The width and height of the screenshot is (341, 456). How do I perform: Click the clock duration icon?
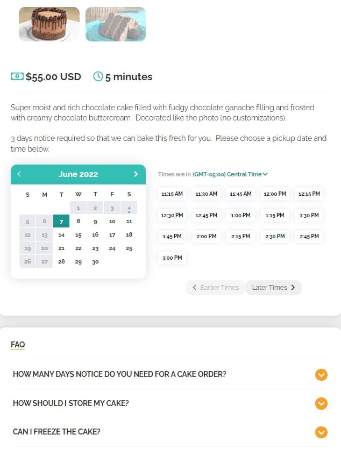pyautogui.click(x=98, y=76)
